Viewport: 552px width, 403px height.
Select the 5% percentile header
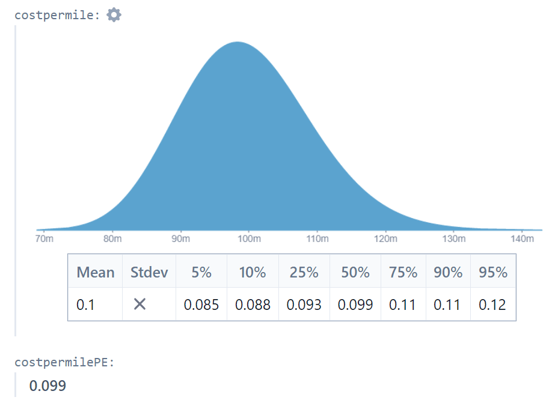coord(201,272)
